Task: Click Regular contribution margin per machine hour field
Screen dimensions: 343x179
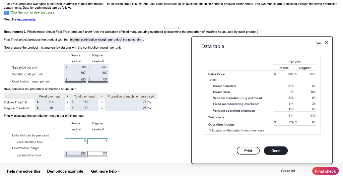Action: [x=98, y=154]
